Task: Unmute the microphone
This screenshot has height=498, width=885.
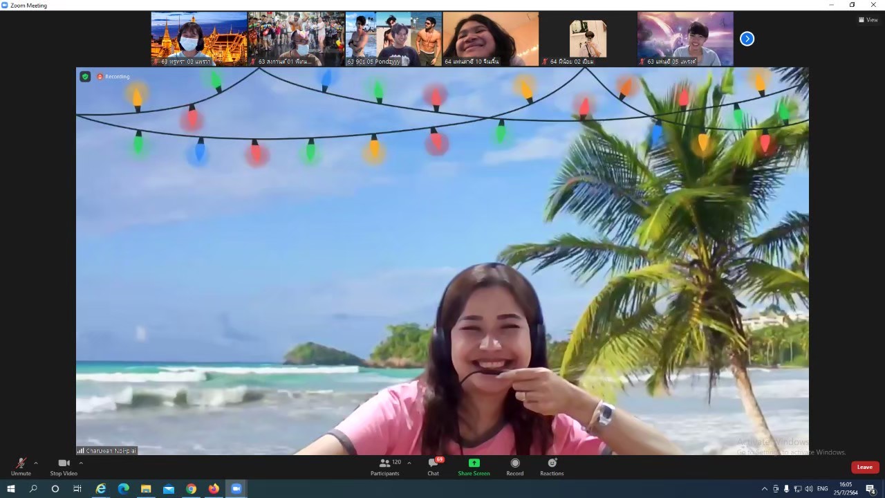Action: point(21,466)
